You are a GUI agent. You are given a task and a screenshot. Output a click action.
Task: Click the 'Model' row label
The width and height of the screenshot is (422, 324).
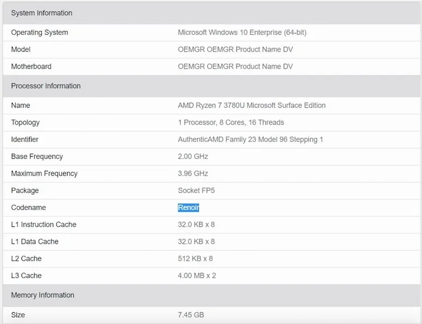21,49
